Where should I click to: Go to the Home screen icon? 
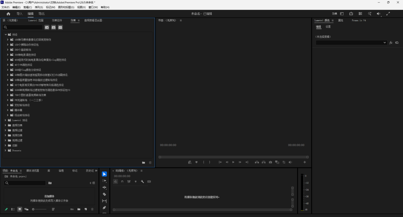click(8, 14)
